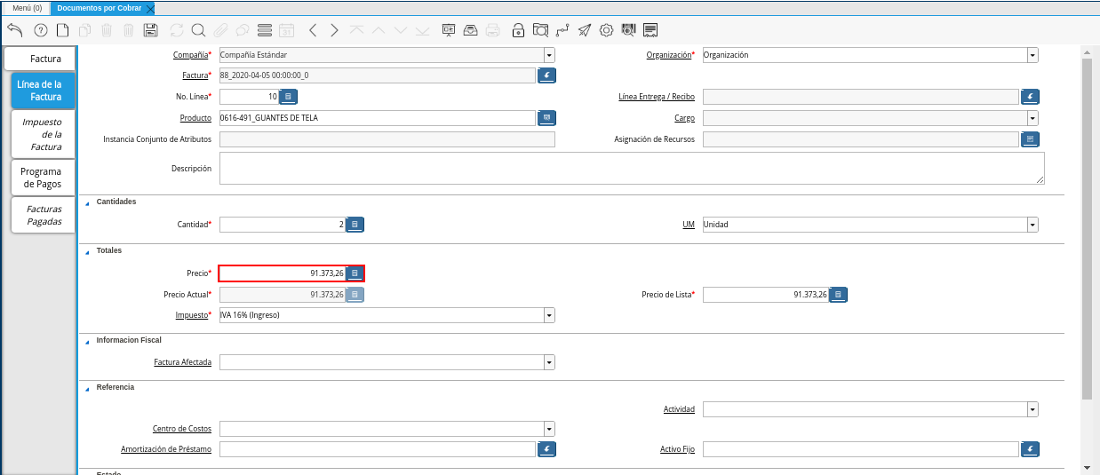The image size is (1100, 475).
Task: Open the workflow nodes icon
Action: coord(562,30)
